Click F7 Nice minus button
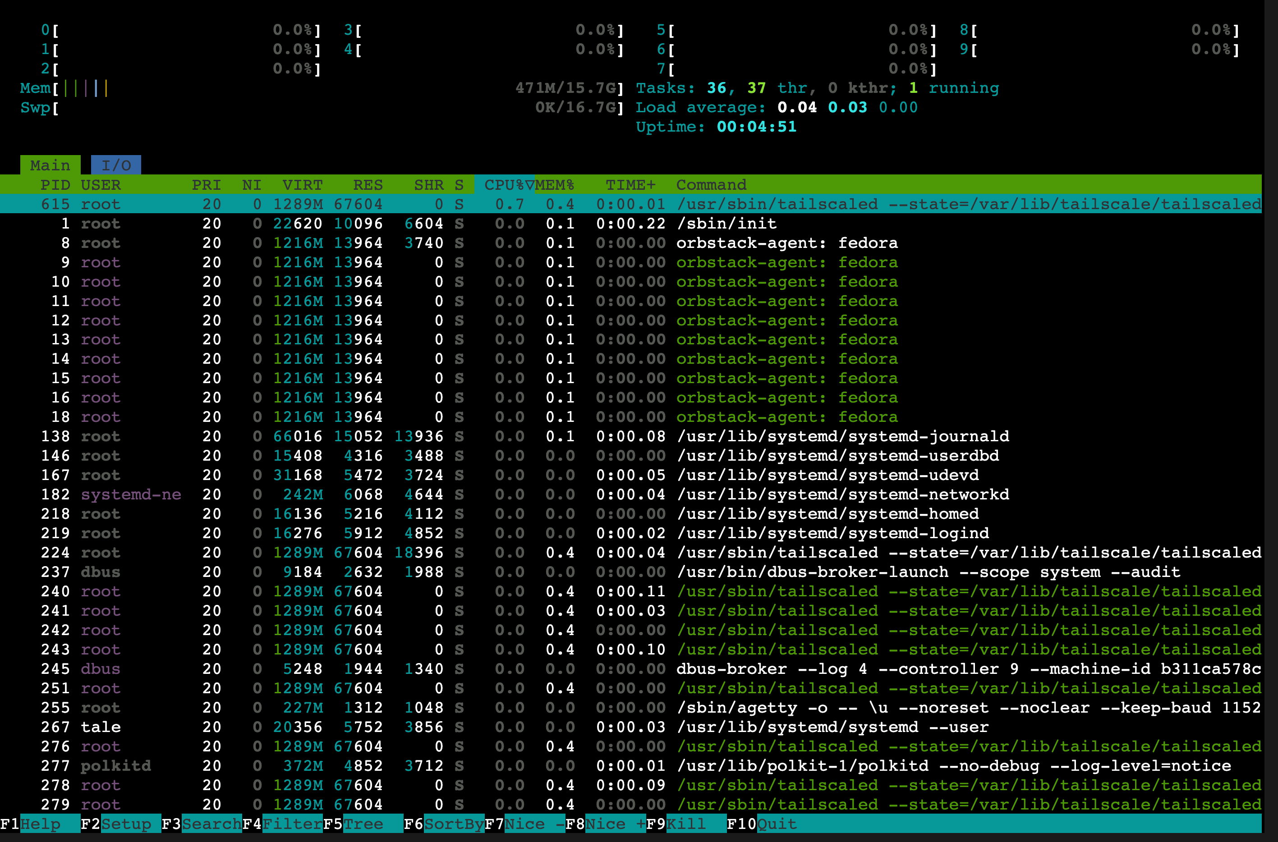The image size is (1278, 842). pyautogui.click(x=534, y=824)
